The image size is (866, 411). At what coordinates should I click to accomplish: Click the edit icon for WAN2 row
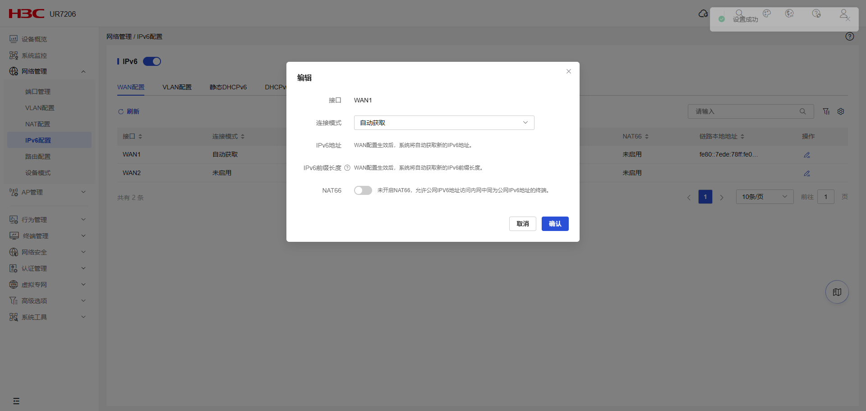pos(807,173)
